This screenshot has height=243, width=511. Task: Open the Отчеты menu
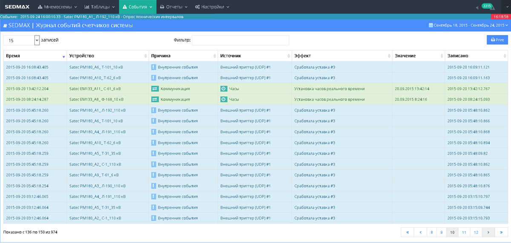[174, 7]
